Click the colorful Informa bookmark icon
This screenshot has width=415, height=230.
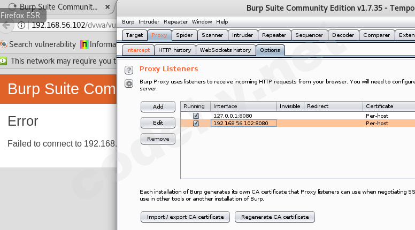[84, 44]
